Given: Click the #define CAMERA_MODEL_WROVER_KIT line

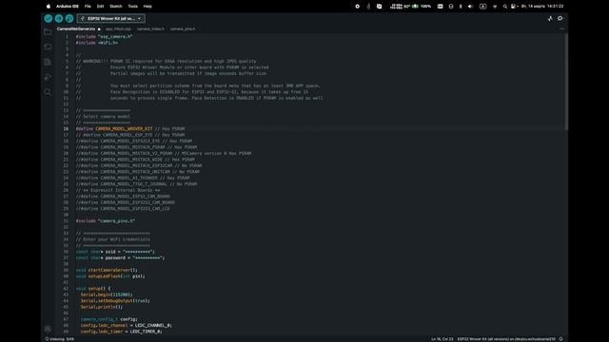Looking at the screenshot, I should [130, 129].
